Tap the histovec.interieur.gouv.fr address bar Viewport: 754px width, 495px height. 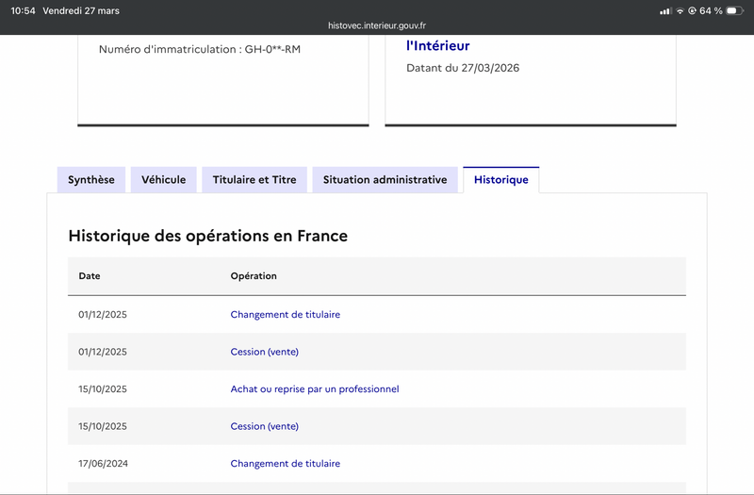376,25
